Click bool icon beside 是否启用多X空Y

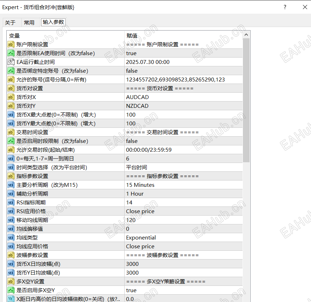point(11,290)
